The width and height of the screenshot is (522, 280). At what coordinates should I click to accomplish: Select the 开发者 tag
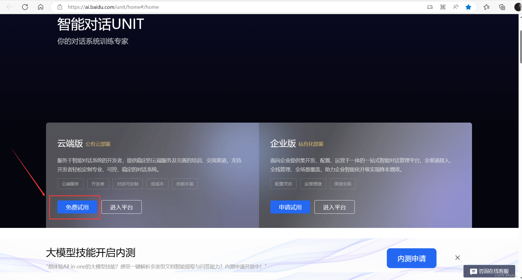click(x=98, y=184)
